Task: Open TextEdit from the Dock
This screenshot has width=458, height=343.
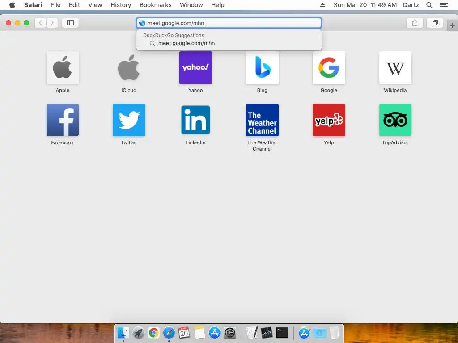Action: 251,333
